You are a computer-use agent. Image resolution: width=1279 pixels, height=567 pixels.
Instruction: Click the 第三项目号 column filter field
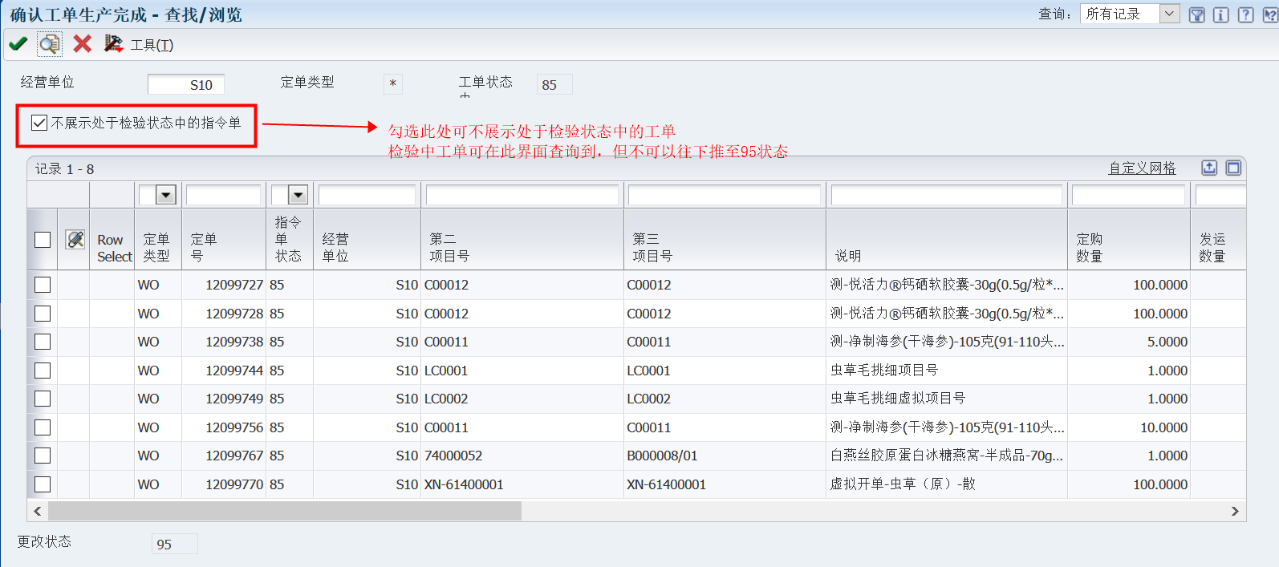click(x=725, y=195)
